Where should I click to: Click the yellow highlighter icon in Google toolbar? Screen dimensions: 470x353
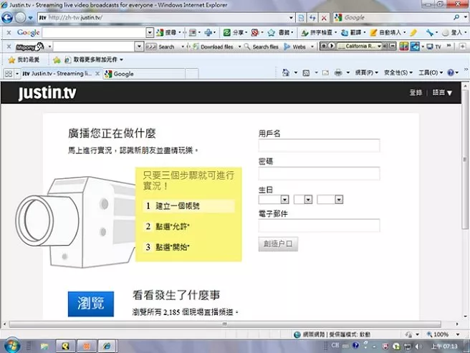pos(413,32)
